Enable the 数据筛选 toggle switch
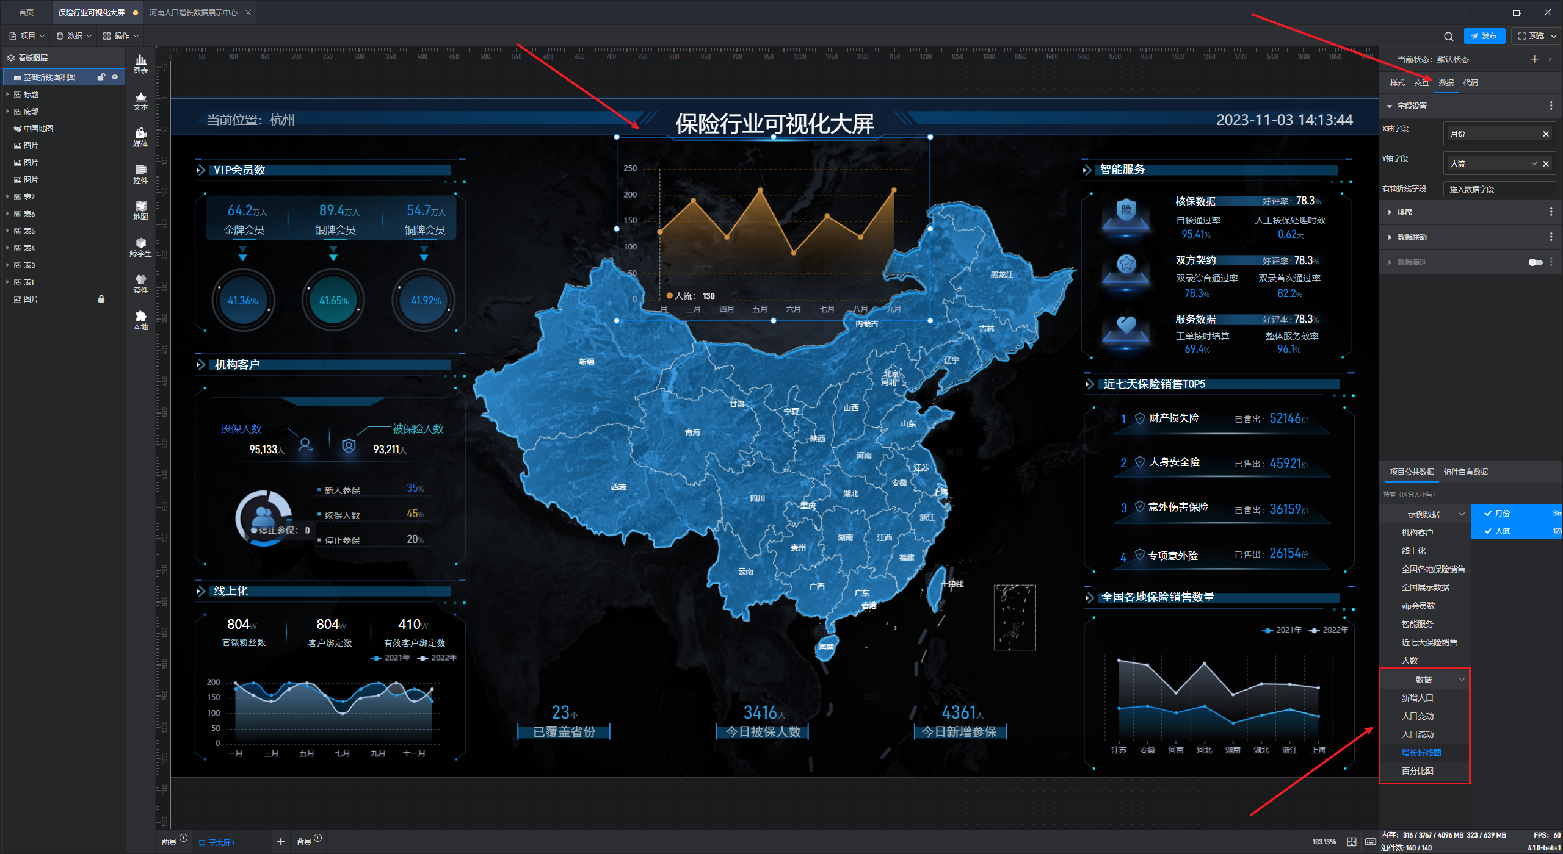 (x=1535, y=262)
